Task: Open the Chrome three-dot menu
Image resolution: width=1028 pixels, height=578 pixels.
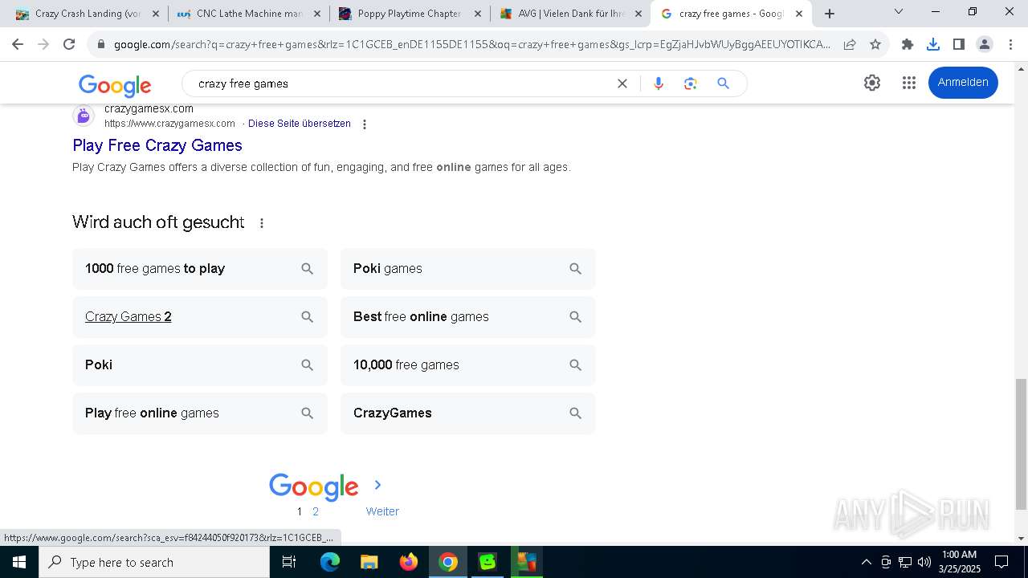Action: click(x=1010, y=44)
